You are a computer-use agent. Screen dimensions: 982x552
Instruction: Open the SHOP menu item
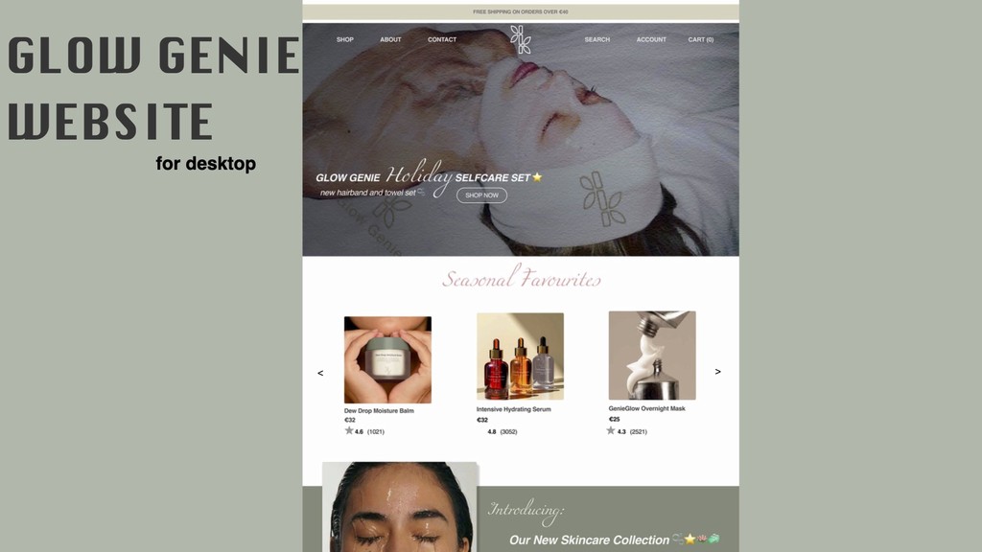tap(345, 39)
